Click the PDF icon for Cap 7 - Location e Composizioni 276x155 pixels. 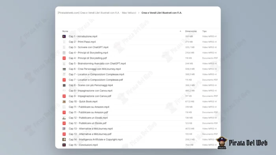click(x=64, y=80)
